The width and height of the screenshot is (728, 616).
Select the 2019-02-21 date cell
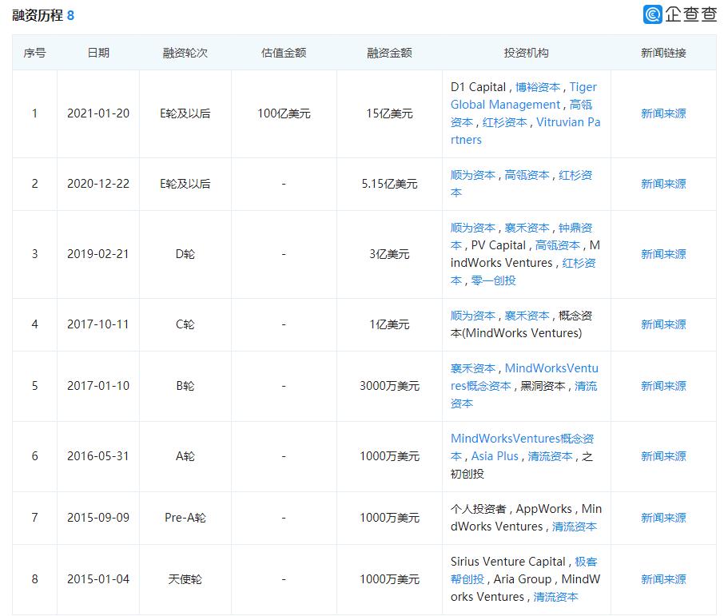pyautogui.click(x=98, y=254)
